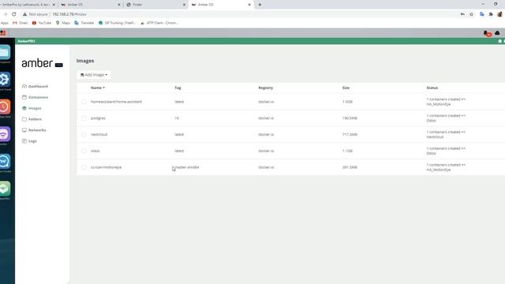The height and width of the screenshot is (284, 505).
Task: Click the Status column header
Action: point(432,88)
